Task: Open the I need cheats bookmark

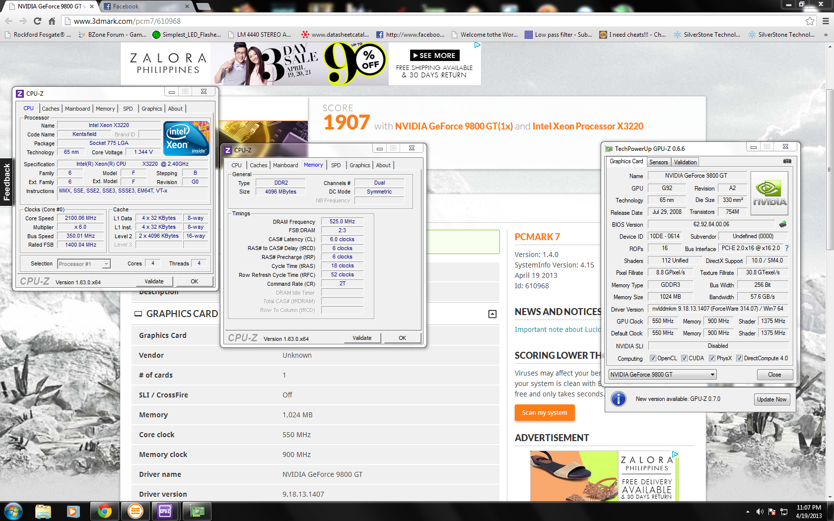Action: click(x=632, y=35)
